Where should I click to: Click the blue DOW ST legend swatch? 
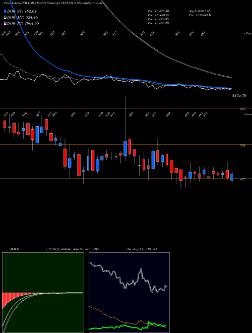coord(6,11)
